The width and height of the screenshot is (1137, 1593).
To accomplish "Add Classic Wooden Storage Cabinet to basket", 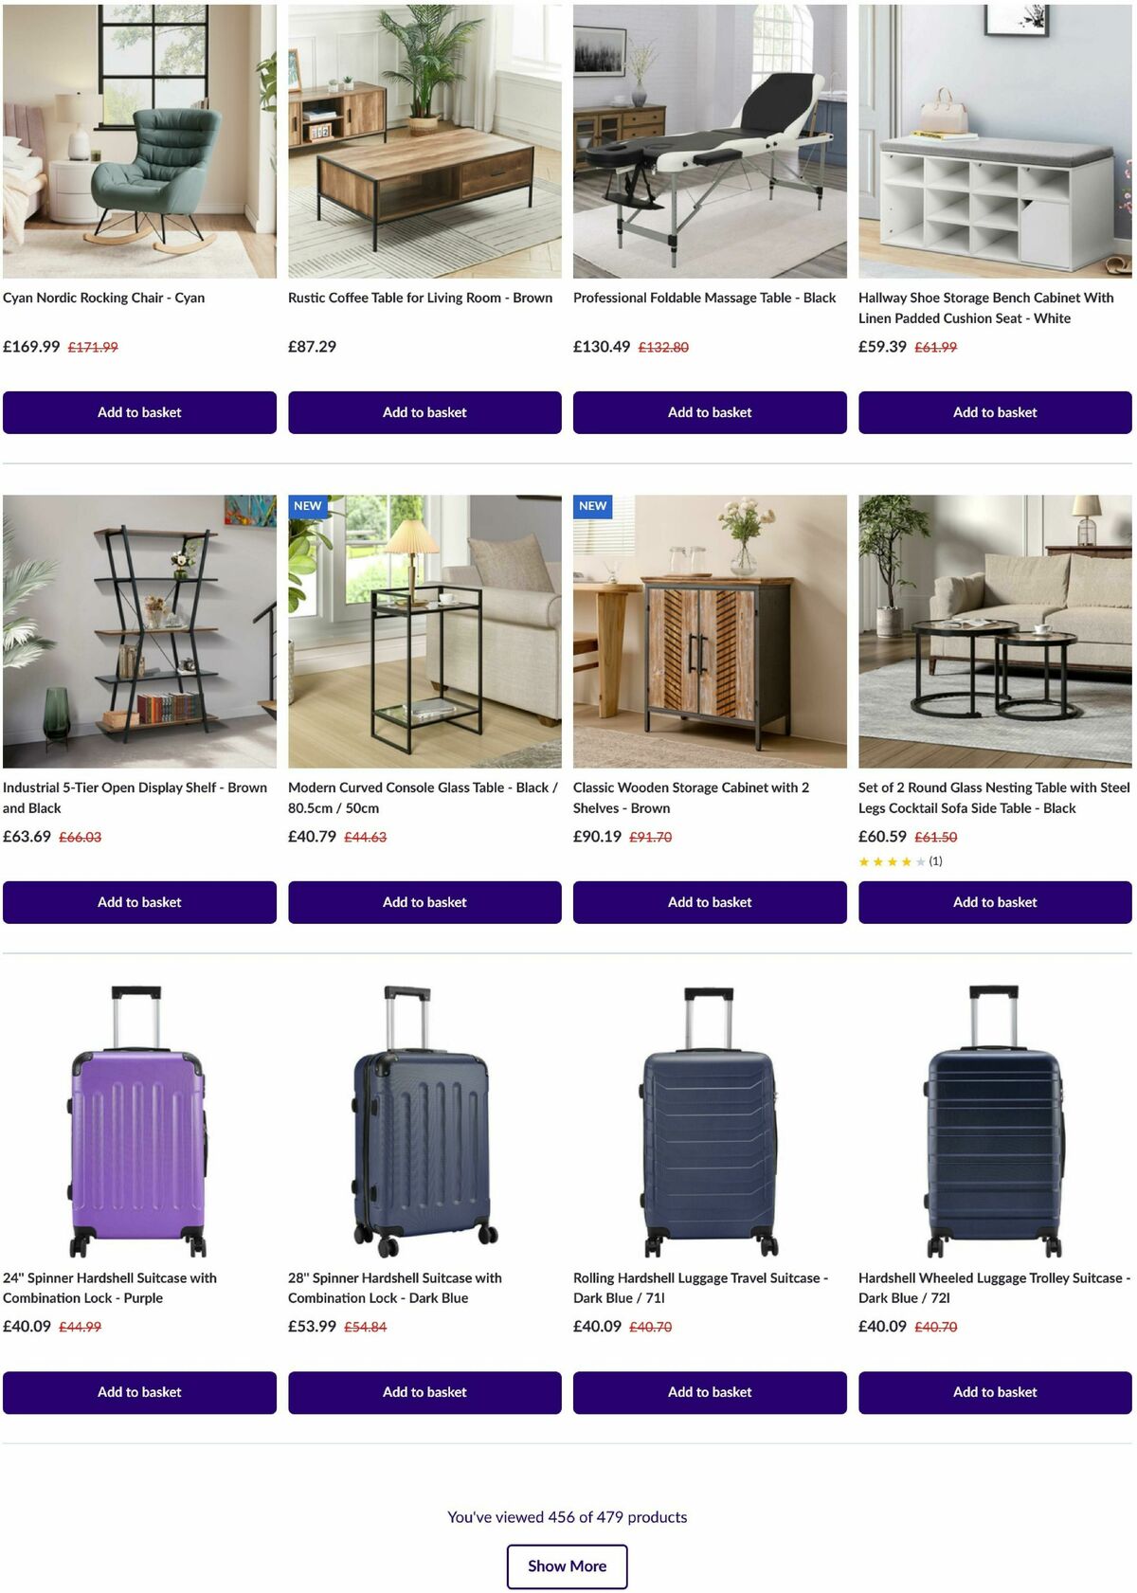I will click(710, 902).
